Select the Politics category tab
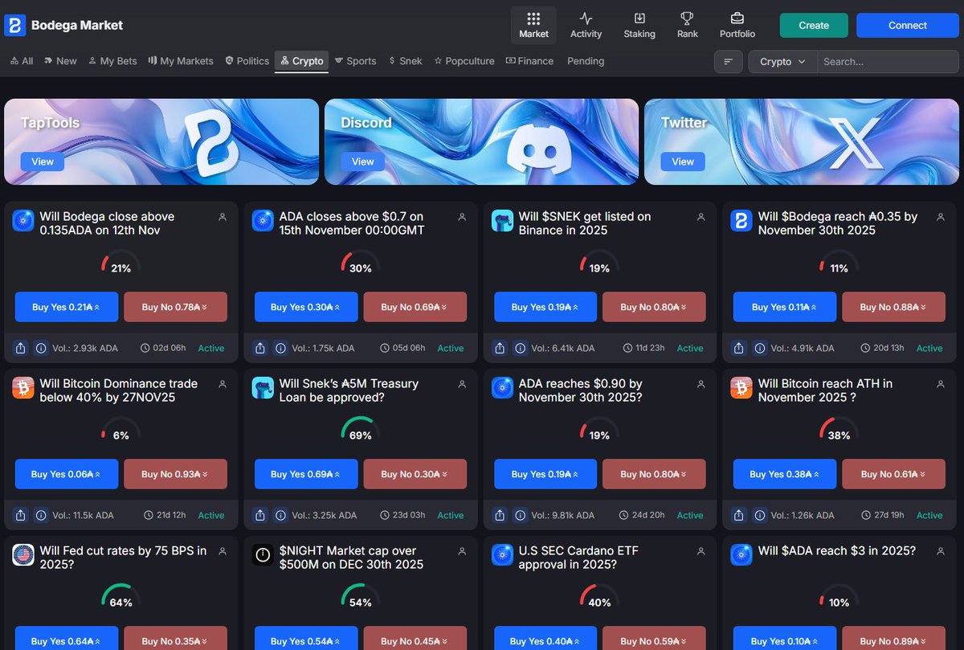 point(246,61)
